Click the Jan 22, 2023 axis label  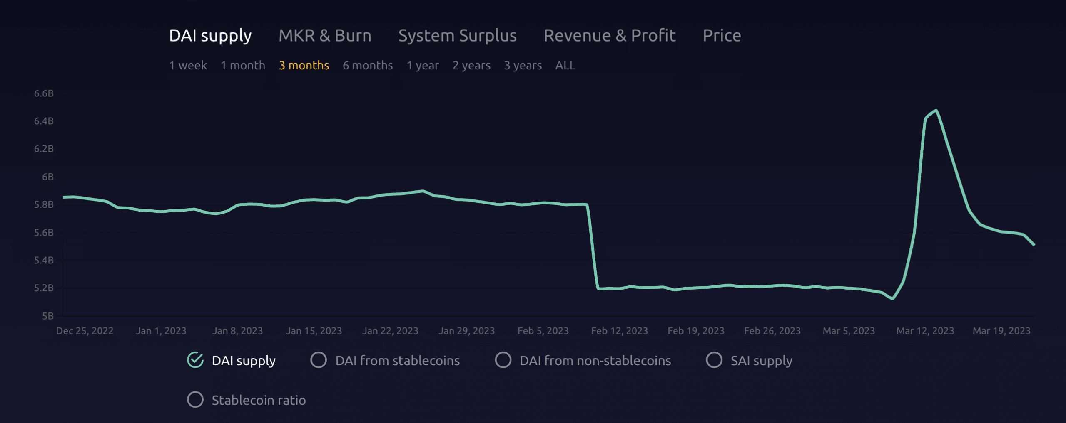(x=390, y=331)
